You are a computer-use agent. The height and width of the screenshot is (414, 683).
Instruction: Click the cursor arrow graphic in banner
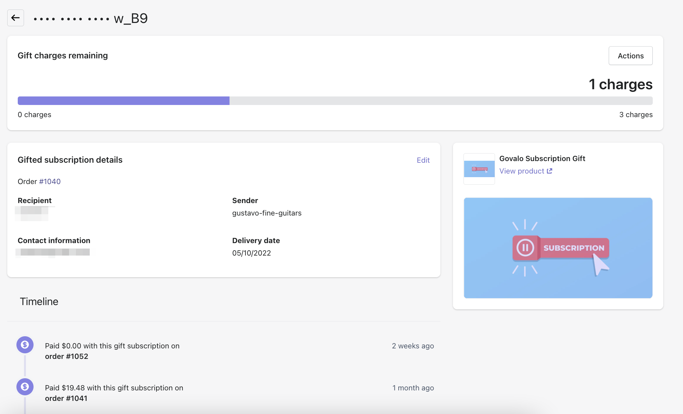601,265
